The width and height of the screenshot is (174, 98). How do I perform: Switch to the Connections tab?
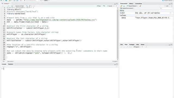(x=138, y=4)
